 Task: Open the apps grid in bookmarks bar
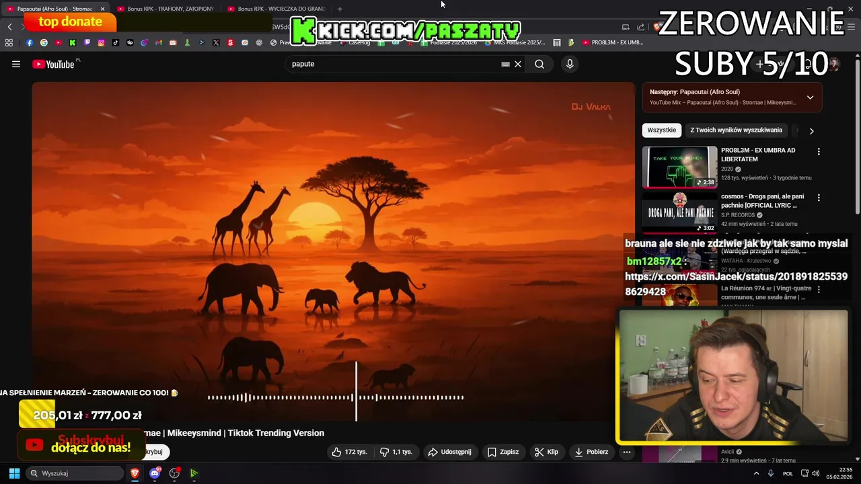pyautogui.click(x=9, y=42)
